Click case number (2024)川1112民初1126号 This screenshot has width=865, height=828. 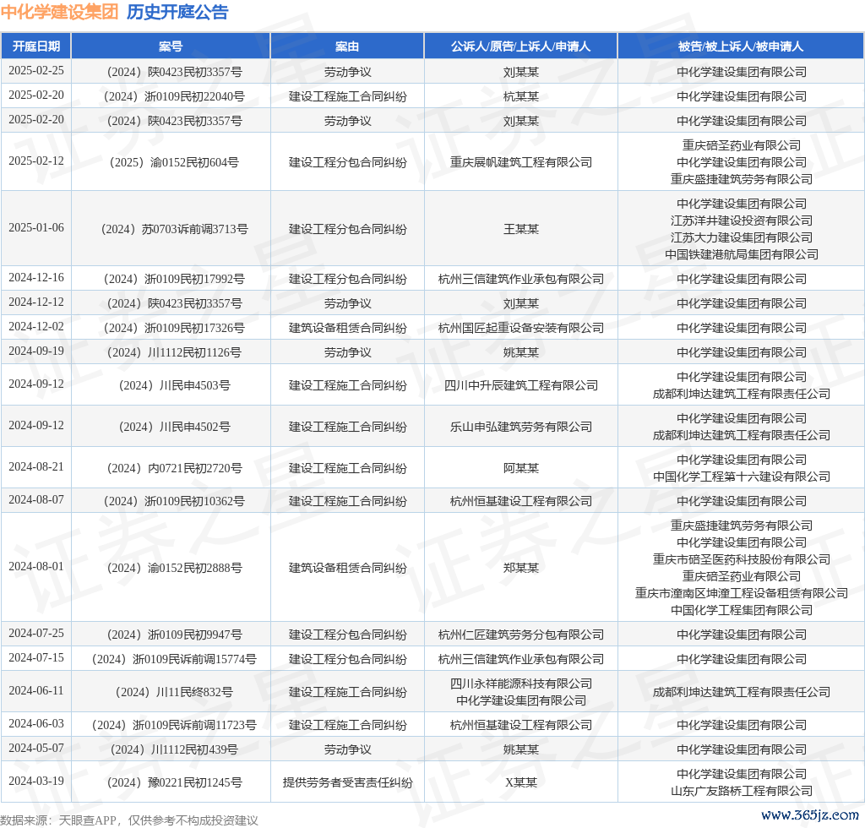174,352
